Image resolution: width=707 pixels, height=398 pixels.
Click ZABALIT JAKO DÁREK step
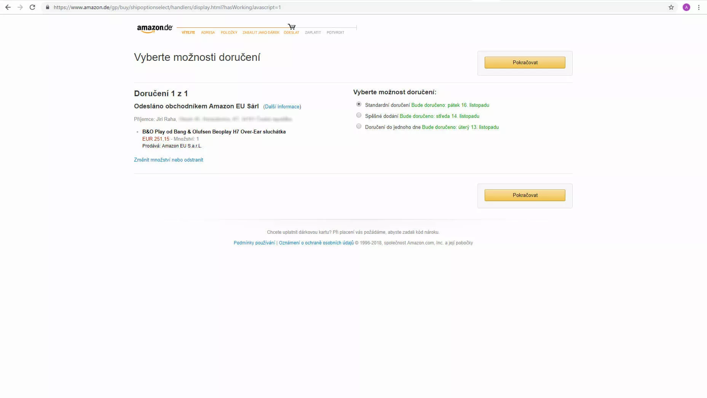coord(261,33)
